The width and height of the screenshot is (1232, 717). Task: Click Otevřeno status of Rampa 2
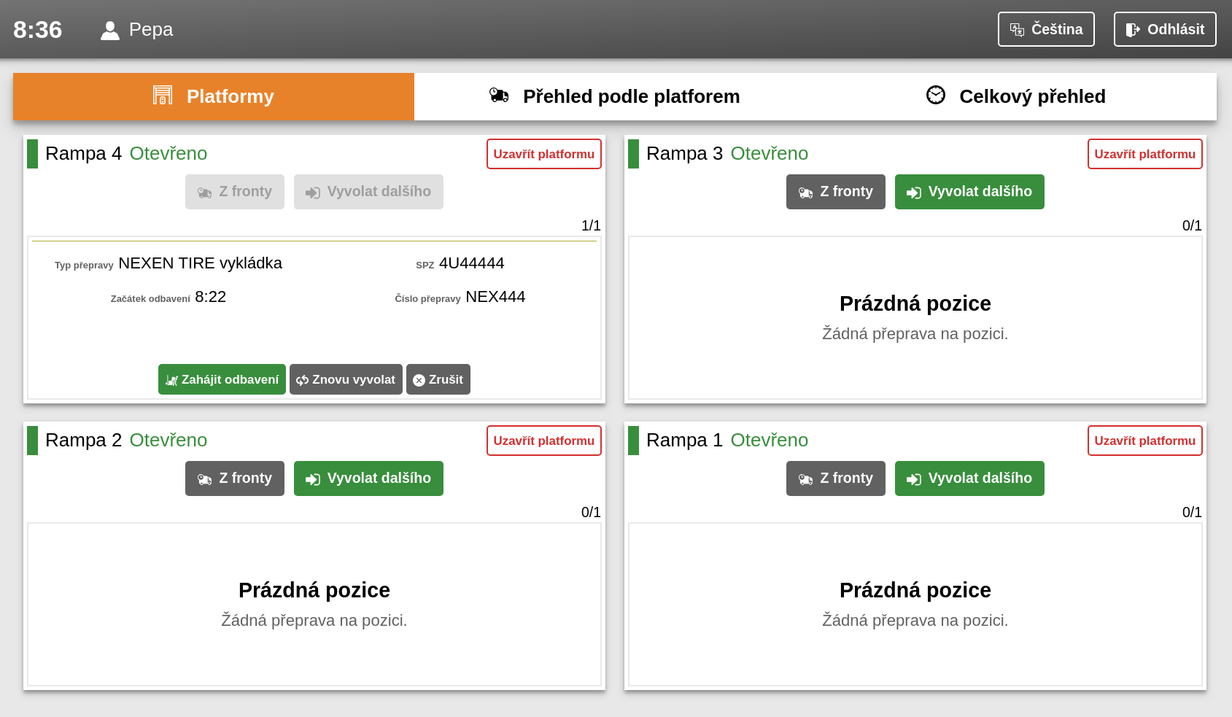click(168, 440)
